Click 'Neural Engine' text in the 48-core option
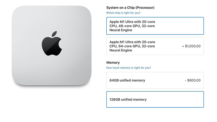The height and width of the screenshot is (122, 217). pos(121,30)
